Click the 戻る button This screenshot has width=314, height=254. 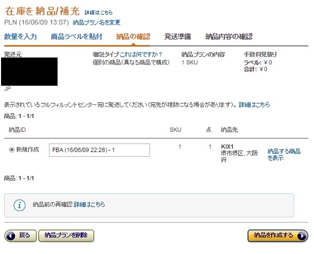[20, 236]
